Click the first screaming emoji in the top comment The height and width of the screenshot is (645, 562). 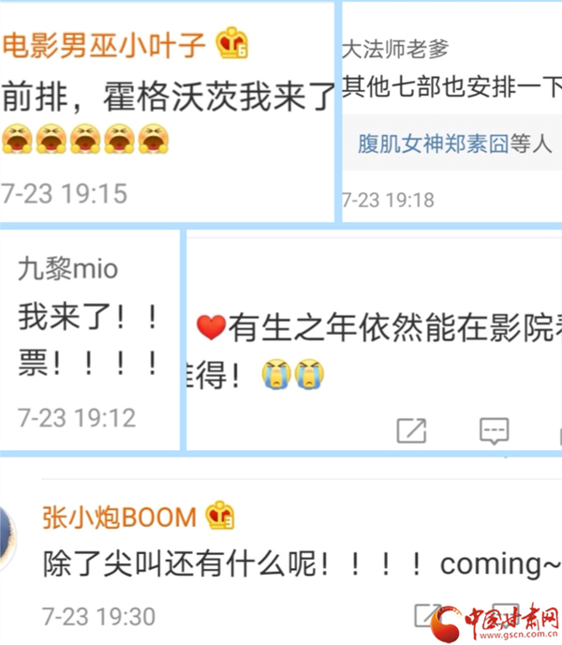point(17,139)
